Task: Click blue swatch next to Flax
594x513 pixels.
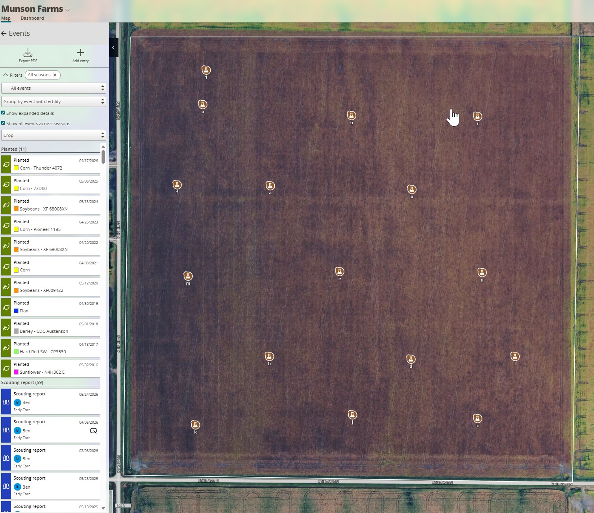Action: pyautogui.click(x=16, y=311)
